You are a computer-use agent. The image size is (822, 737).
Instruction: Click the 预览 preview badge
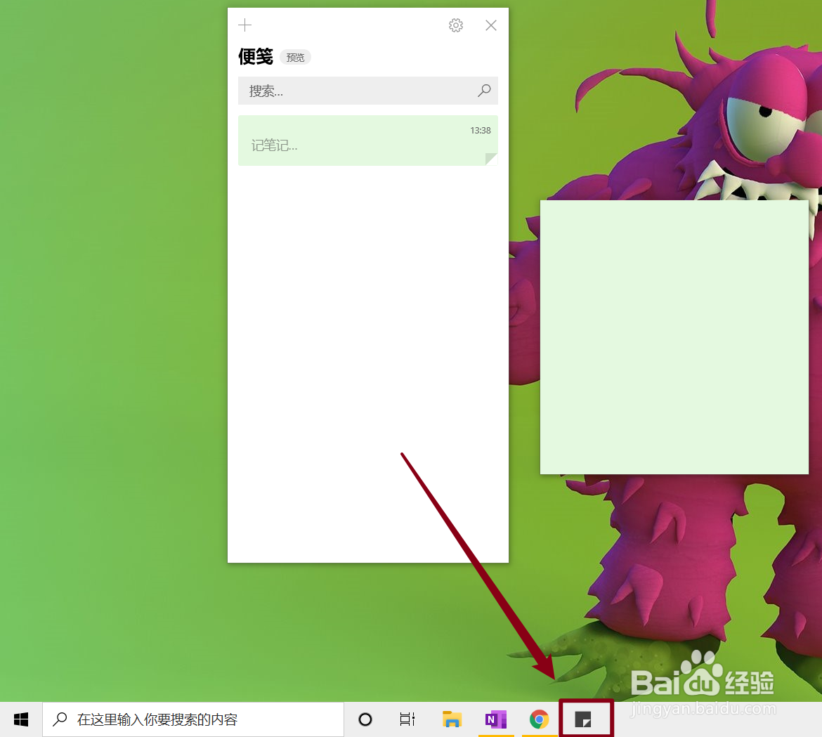pyautogui.click(x=295, y=57)
